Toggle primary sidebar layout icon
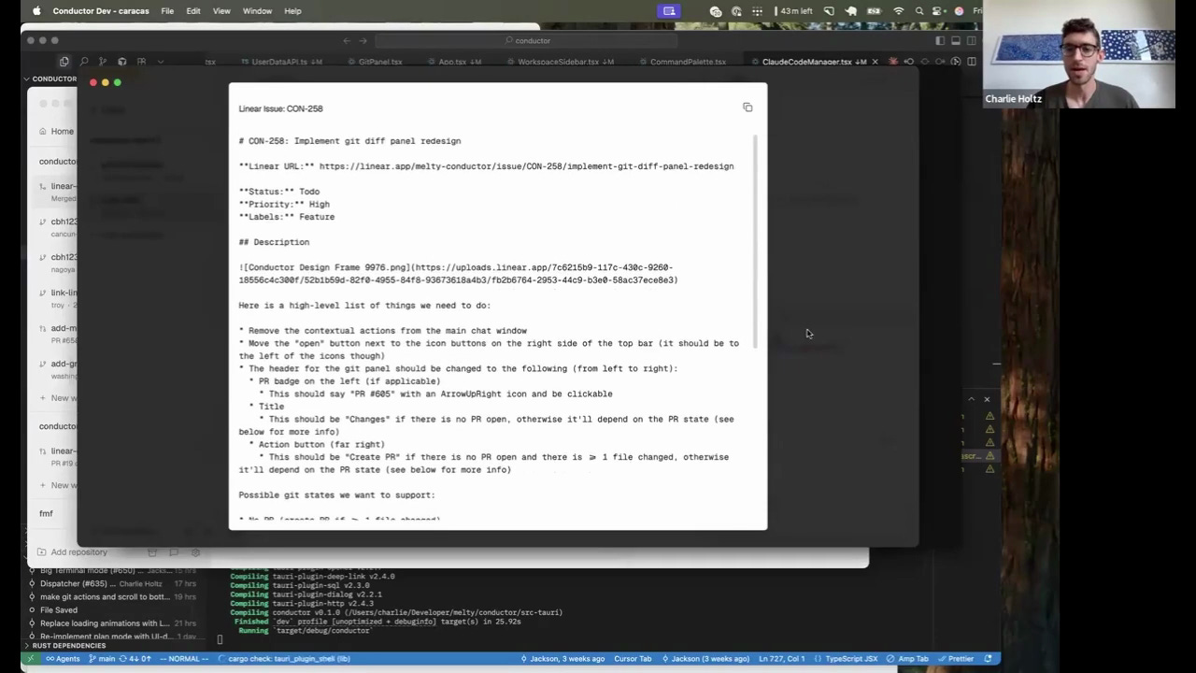The height and width of the screenshot is (673, 1196). [940, 40]
